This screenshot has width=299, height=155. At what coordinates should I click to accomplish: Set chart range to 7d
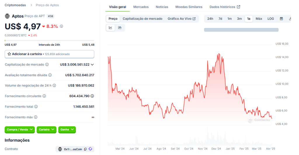point(220,19)
